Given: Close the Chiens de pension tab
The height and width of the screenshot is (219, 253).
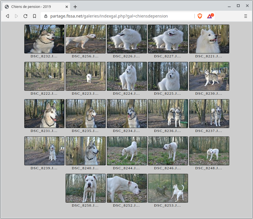Looking at the screenshot, I should point(67,7).
